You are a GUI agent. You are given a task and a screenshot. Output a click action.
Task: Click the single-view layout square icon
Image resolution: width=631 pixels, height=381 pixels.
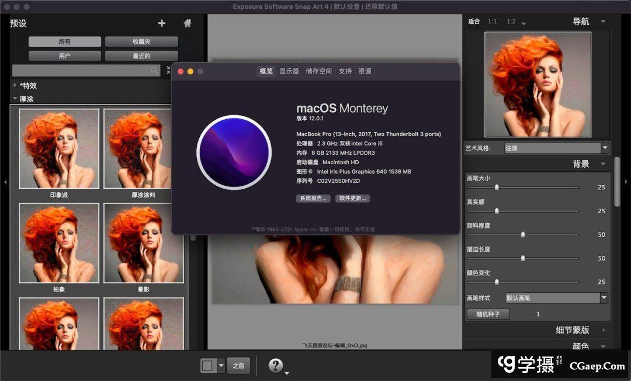(x=207, y=366)
